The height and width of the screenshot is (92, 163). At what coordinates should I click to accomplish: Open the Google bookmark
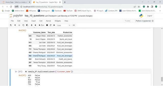pyautogui.click(x=6, y=11)
